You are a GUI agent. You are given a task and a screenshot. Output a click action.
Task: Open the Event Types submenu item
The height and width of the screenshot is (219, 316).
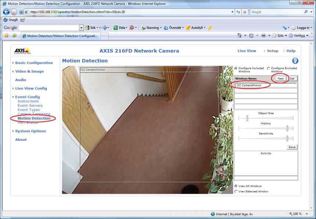coord(29,110)
